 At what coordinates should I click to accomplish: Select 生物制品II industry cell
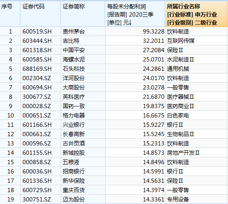coord(197,134)
